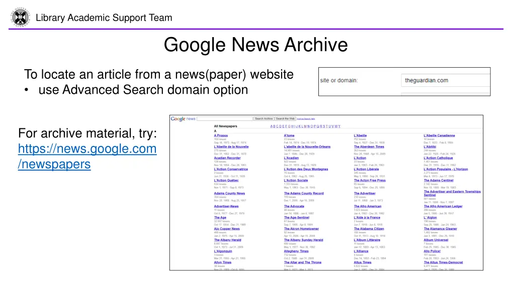The width and height of the screenshot is (515, 289).
Task: Open The Age-Sentinel link
Action: click(297, 218)
